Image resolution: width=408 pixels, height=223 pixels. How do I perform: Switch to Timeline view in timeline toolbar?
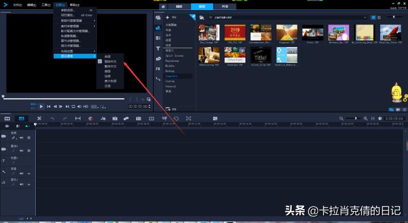22,119
